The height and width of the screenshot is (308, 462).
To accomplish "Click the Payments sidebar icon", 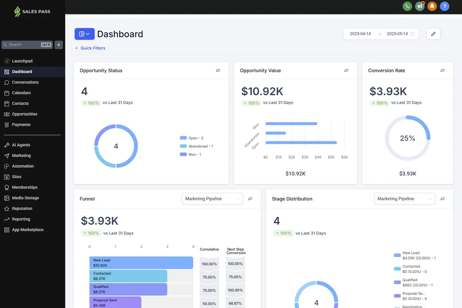I will click(7, 125).
